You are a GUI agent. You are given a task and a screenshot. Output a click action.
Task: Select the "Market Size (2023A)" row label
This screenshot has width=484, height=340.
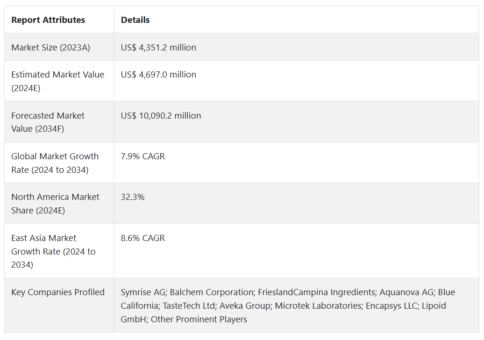(x=50, y=47)
